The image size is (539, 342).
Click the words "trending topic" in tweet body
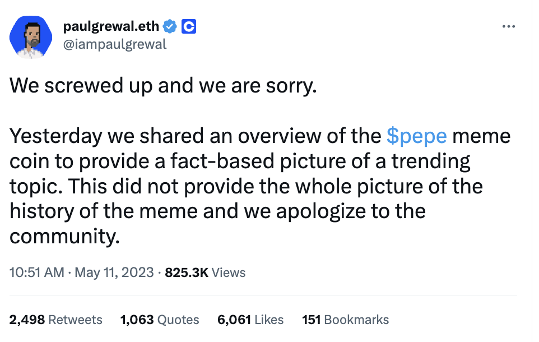pos(431,161)
